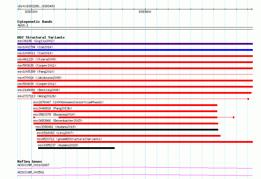Click the esv3046818 (Pang2013b) label

pyautogui.click(x=52, y=108)
